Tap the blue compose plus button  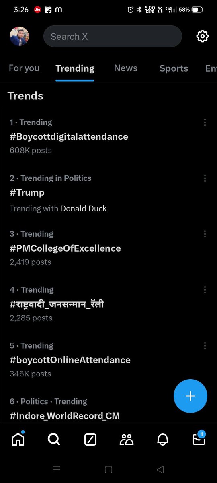click(x=190, y=396)
